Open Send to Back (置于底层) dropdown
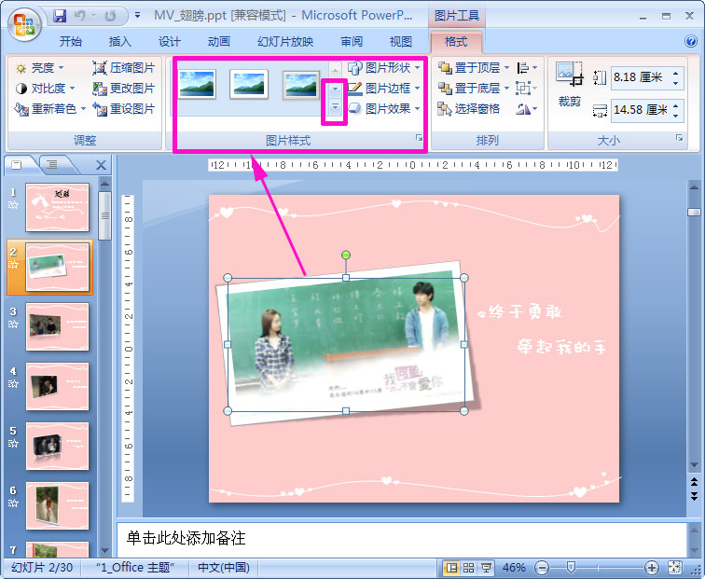The height and width of the screenshot is (579, 705). [x=474, y=88]
